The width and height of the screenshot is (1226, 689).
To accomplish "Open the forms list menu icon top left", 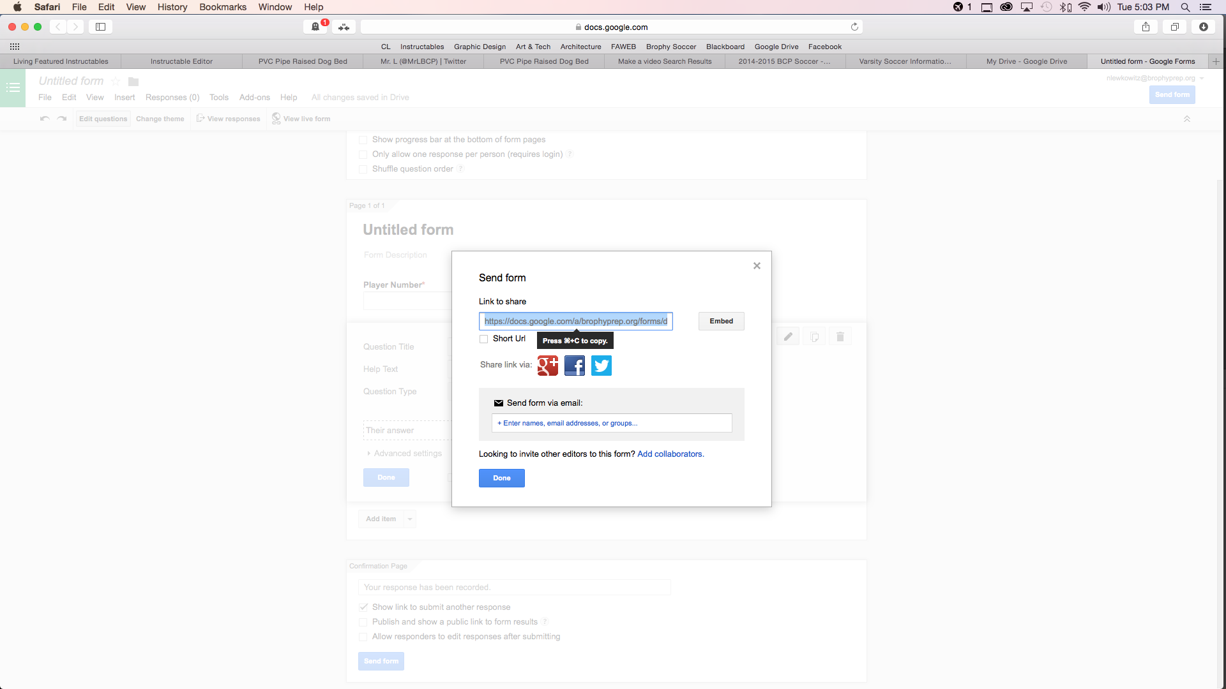I will [x=12, y=87].
